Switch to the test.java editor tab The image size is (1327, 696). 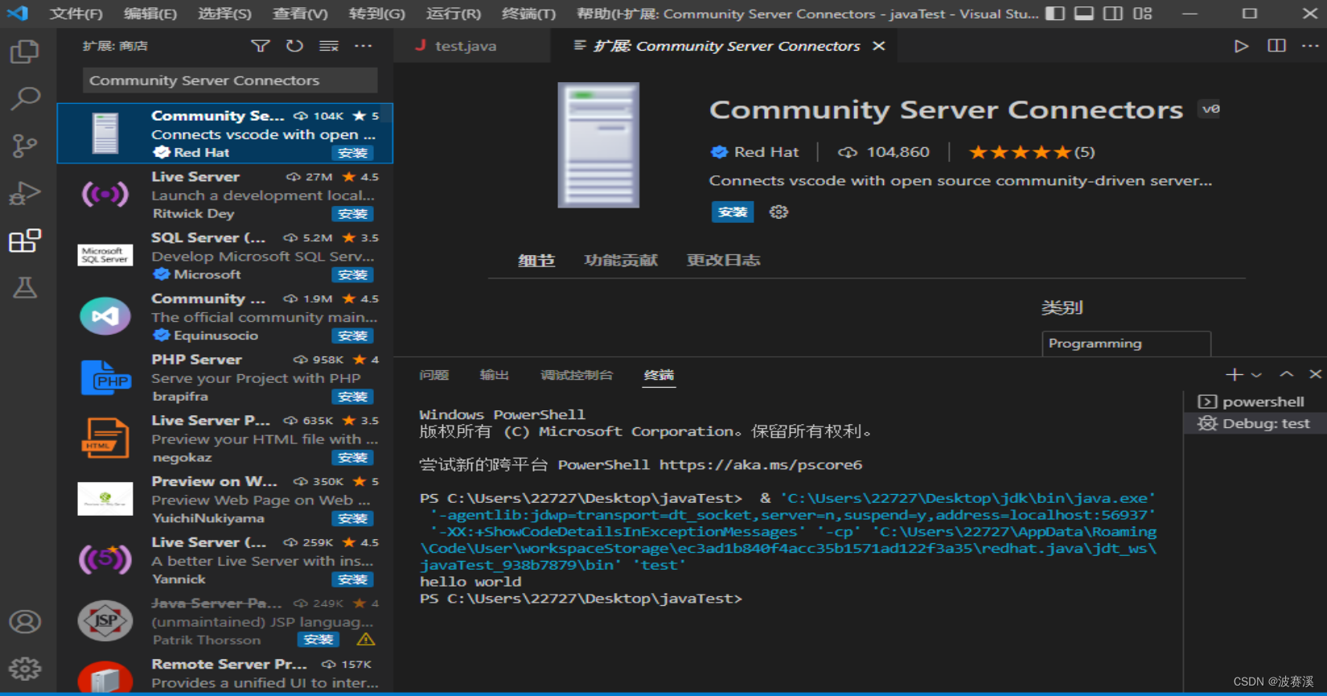click(x=471, y=46)
